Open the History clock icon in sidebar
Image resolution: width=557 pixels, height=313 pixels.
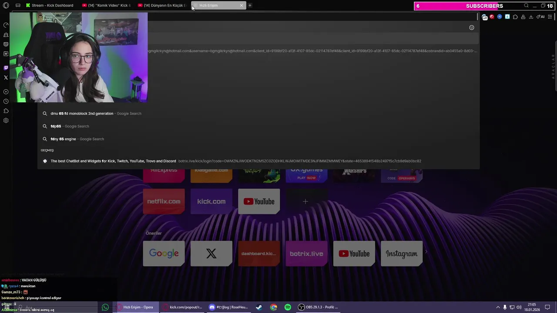6,101
